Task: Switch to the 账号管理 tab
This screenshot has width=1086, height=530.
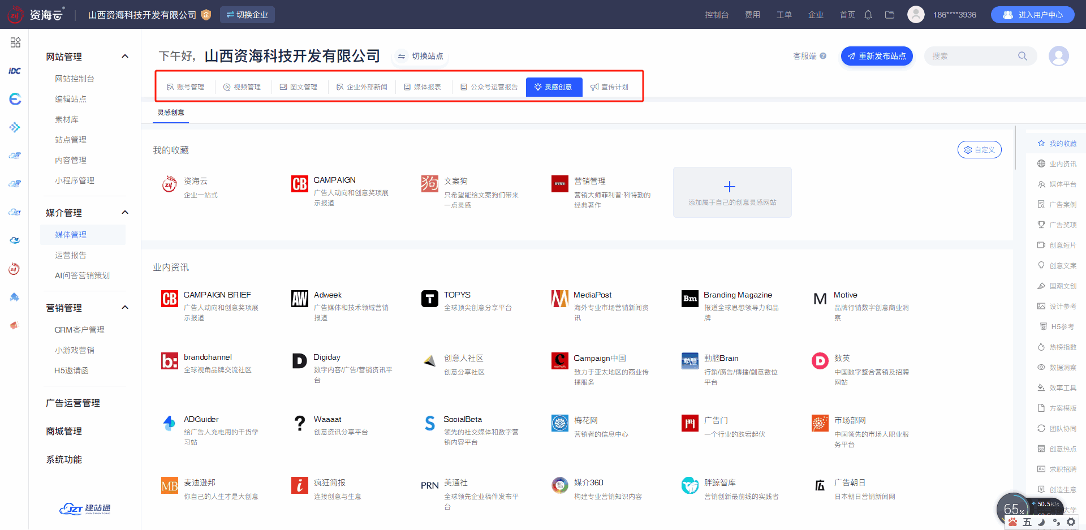Action: click(x=186, y=87)
